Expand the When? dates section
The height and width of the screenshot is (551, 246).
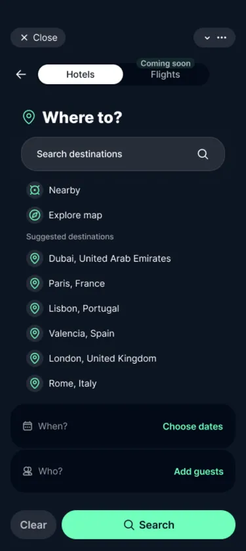123,426
